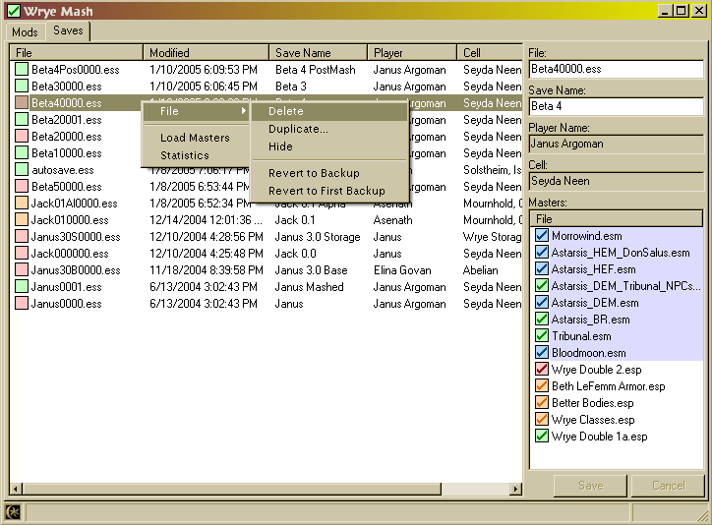Click the green status square of autosave.ess
The image size is (712, 525).
(x=22, y=170)
